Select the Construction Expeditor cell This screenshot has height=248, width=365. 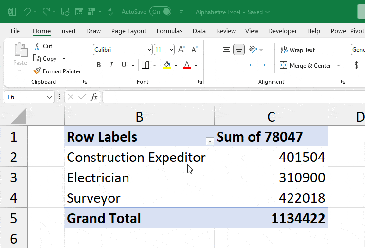[x=139, y=157]
